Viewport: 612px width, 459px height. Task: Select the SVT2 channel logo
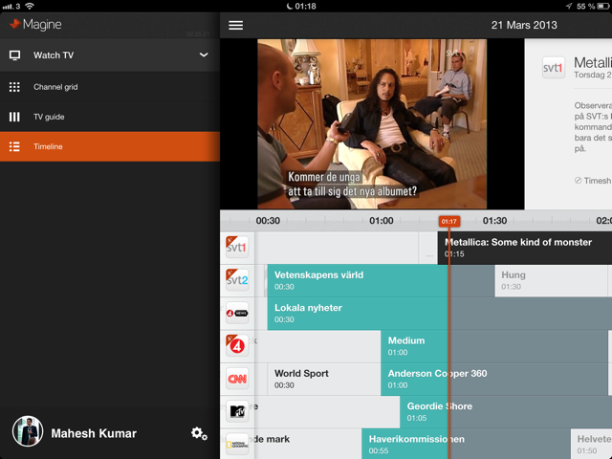point(237,280)
